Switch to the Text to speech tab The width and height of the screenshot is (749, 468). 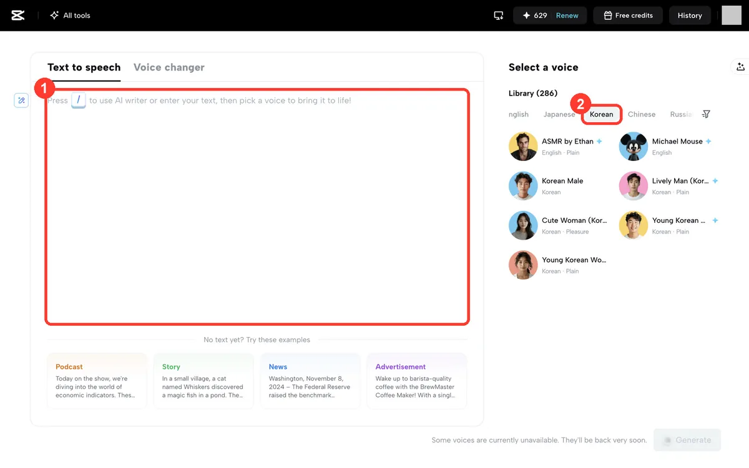pos(84,67)
